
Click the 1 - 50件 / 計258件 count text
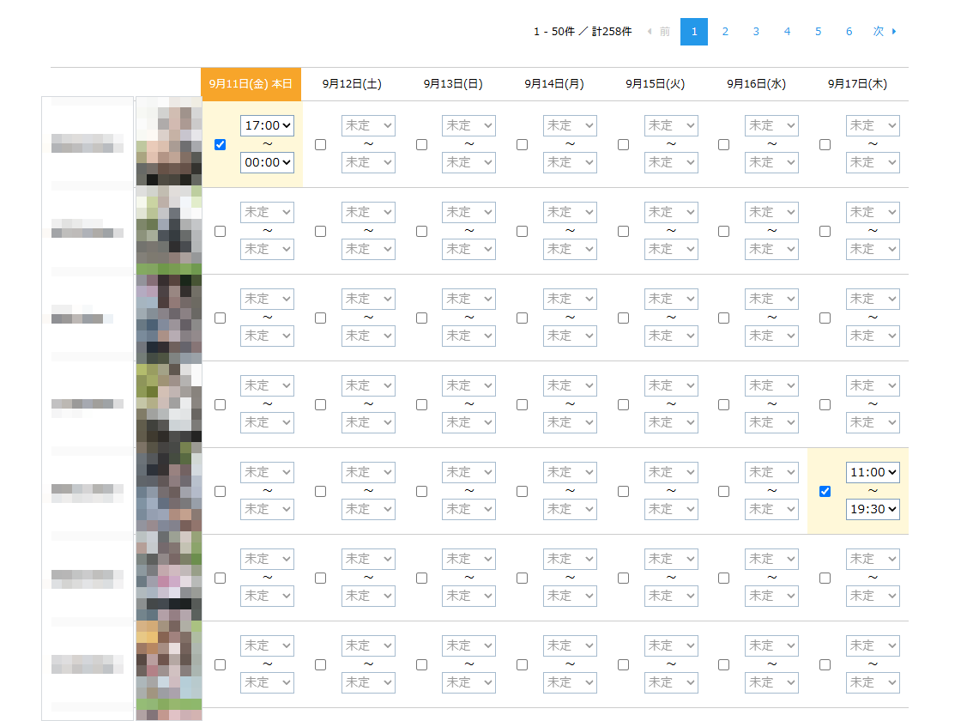pyautogui.click(x=583, y=32)
